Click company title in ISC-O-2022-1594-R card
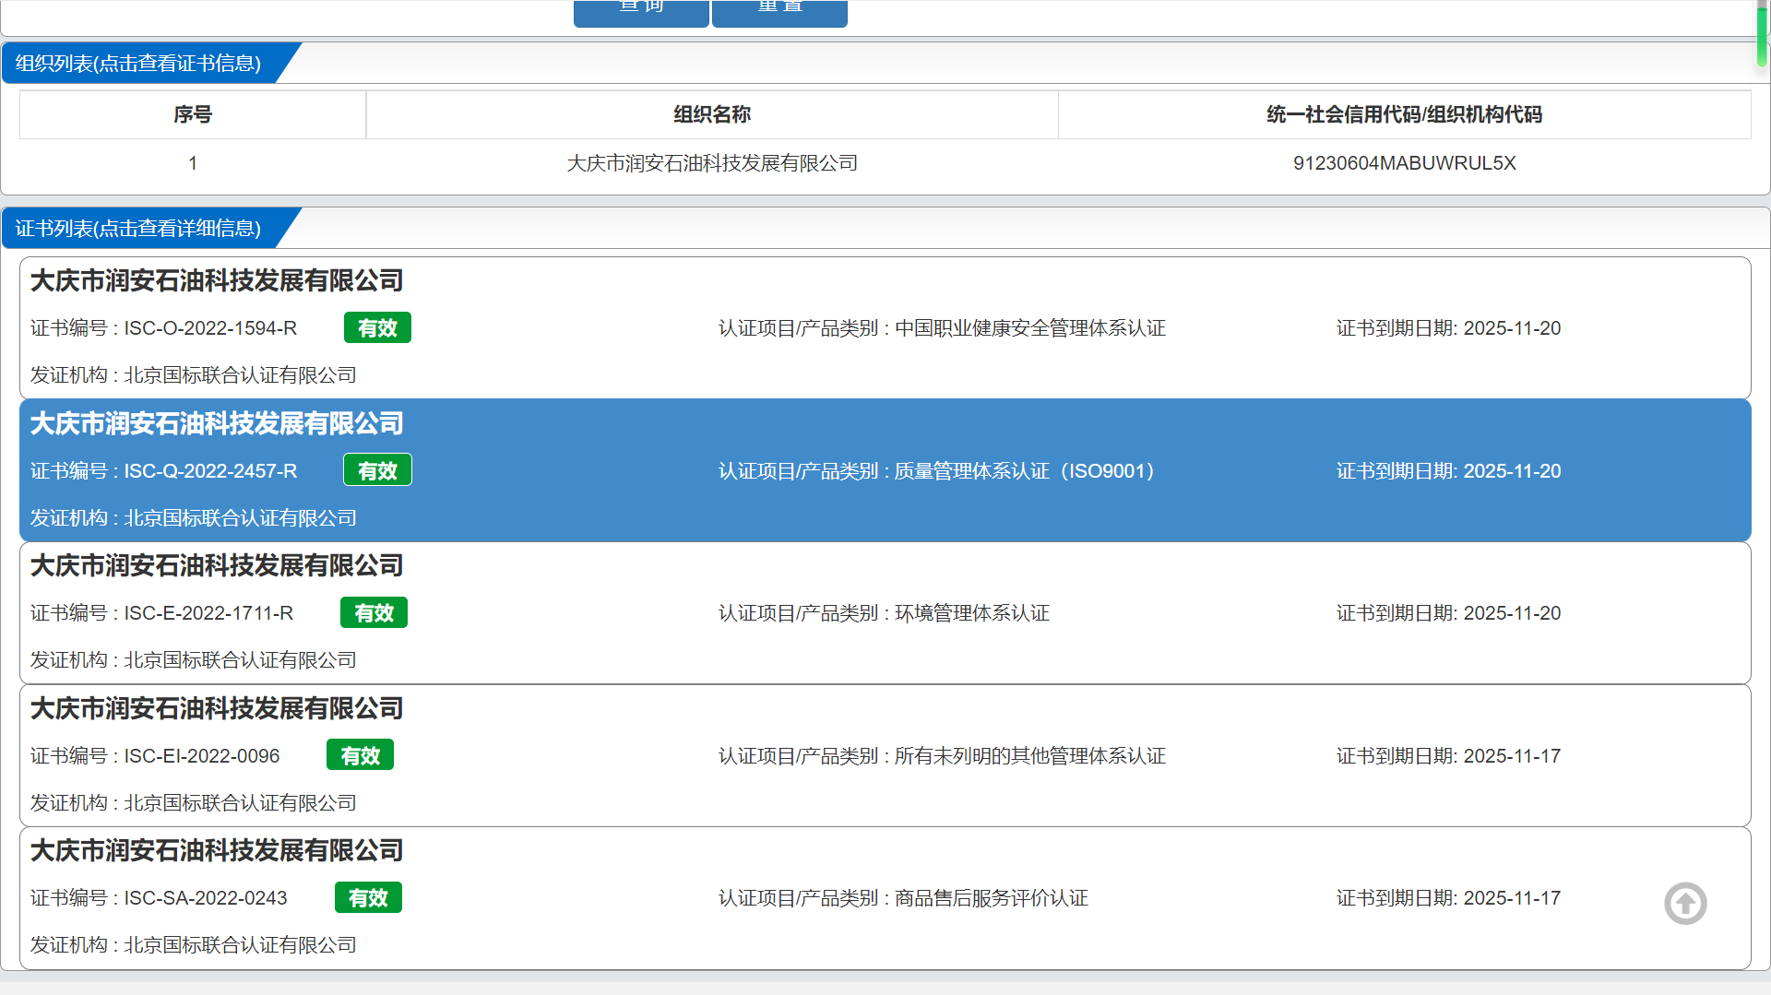This screenshot has width=1771, height=995. [217, 280]
